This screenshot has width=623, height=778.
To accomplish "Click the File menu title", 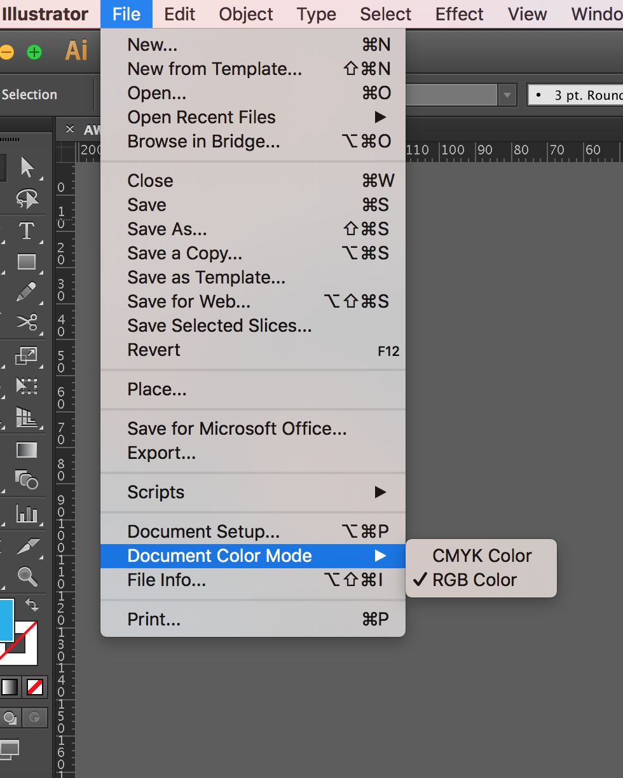I will [x=127, y=14].
